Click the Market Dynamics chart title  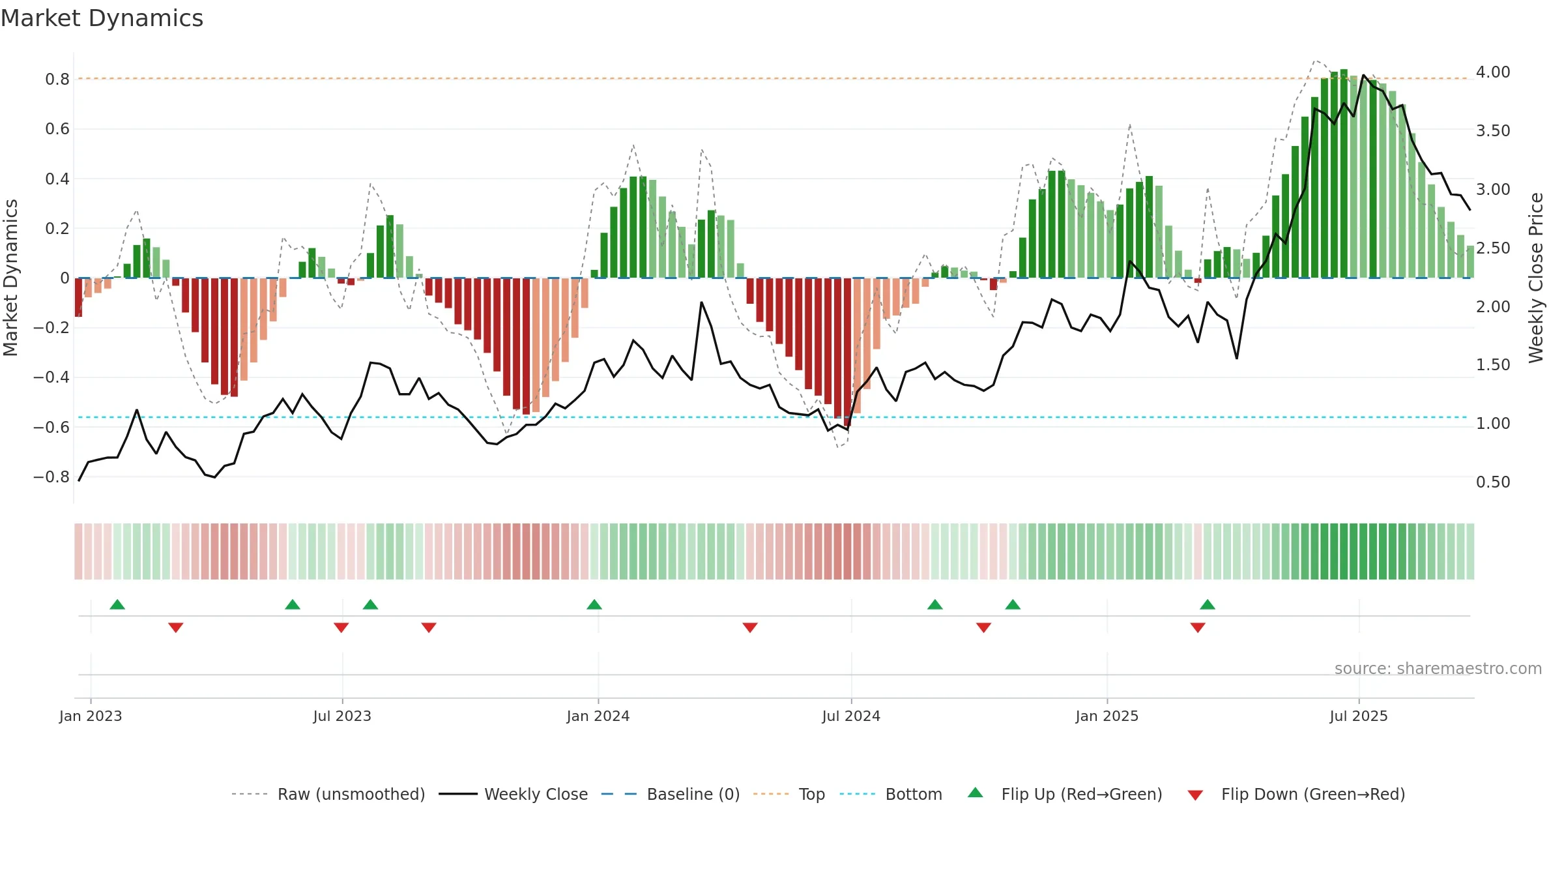[102, 18]
